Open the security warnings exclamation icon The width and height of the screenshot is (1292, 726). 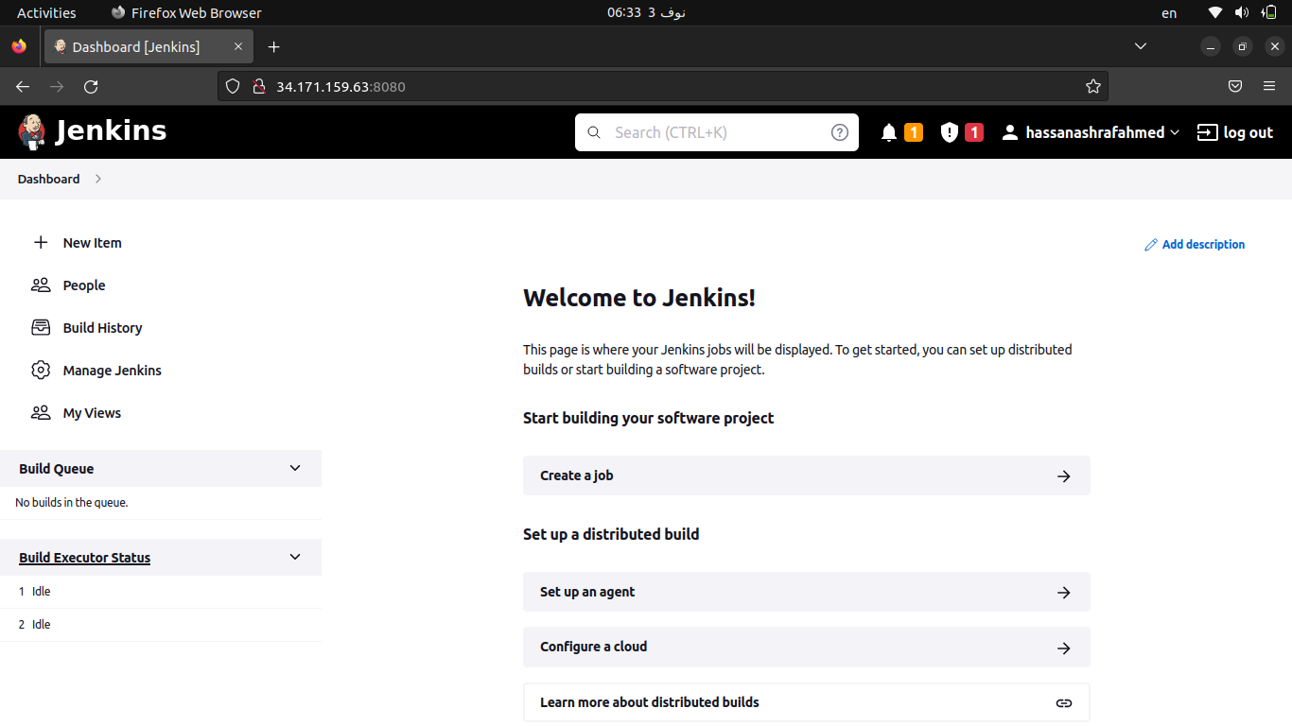point(949,132)
